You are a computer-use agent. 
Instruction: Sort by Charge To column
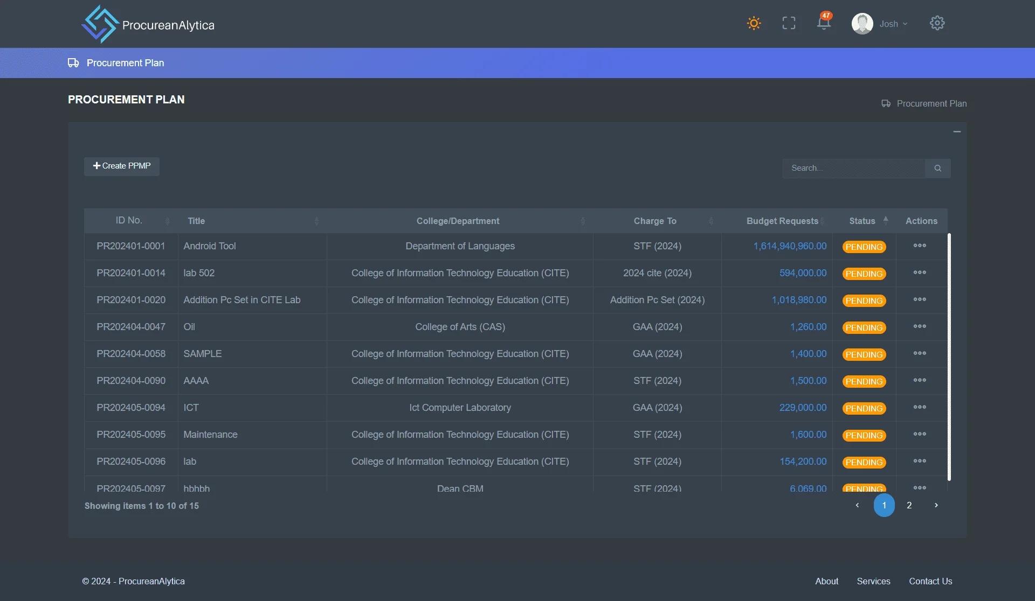pos(657,221)
